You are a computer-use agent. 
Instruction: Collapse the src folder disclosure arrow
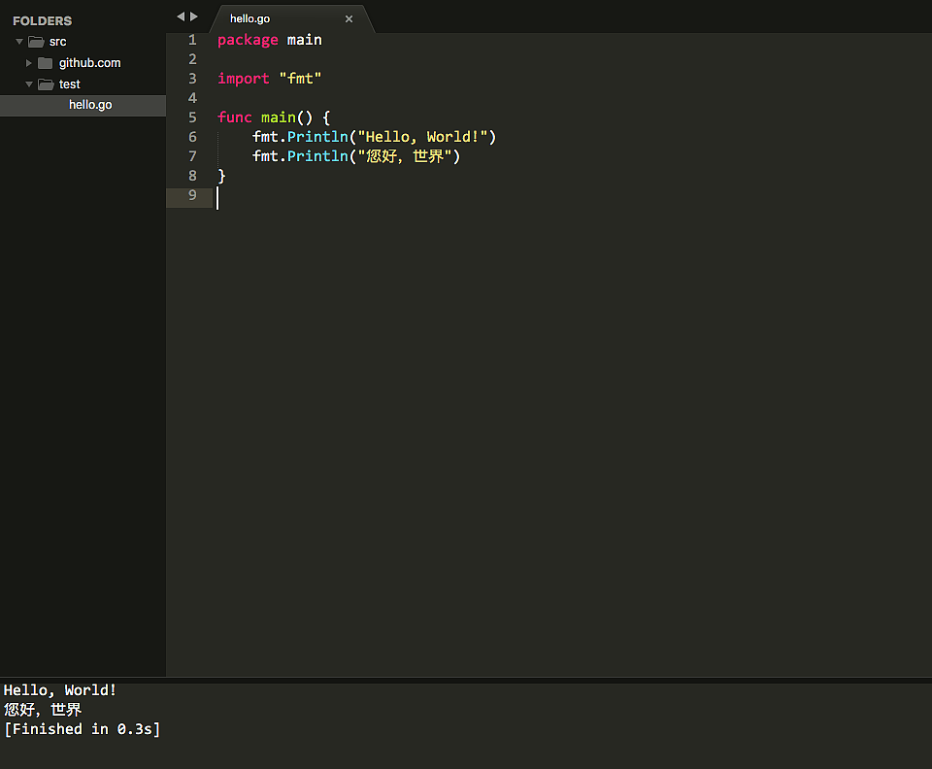19,42
